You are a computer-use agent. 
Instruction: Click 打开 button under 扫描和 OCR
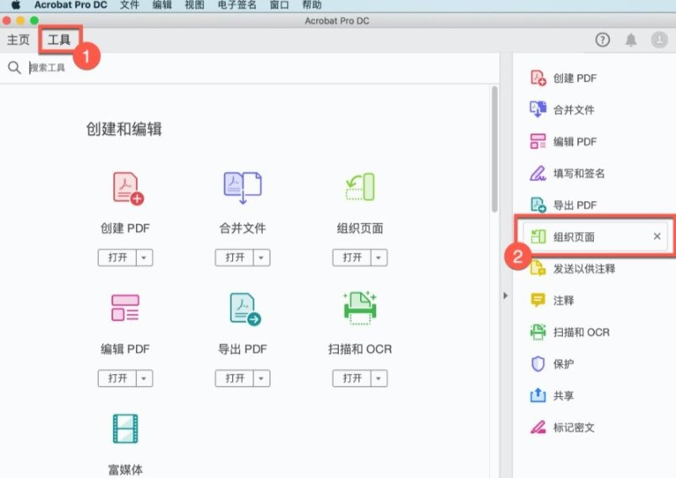(x=352, y=378)
